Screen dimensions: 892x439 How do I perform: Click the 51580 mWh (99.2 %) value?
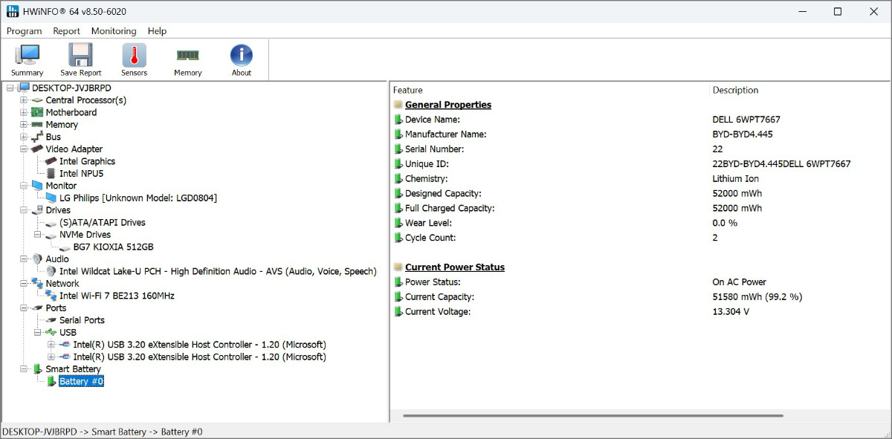(757, 296)
